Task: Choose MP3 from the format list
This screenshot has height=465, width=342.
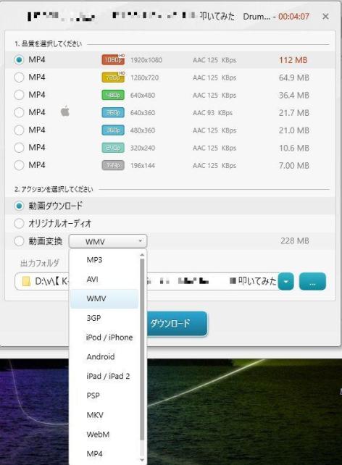Action: [x=104, y=260]
